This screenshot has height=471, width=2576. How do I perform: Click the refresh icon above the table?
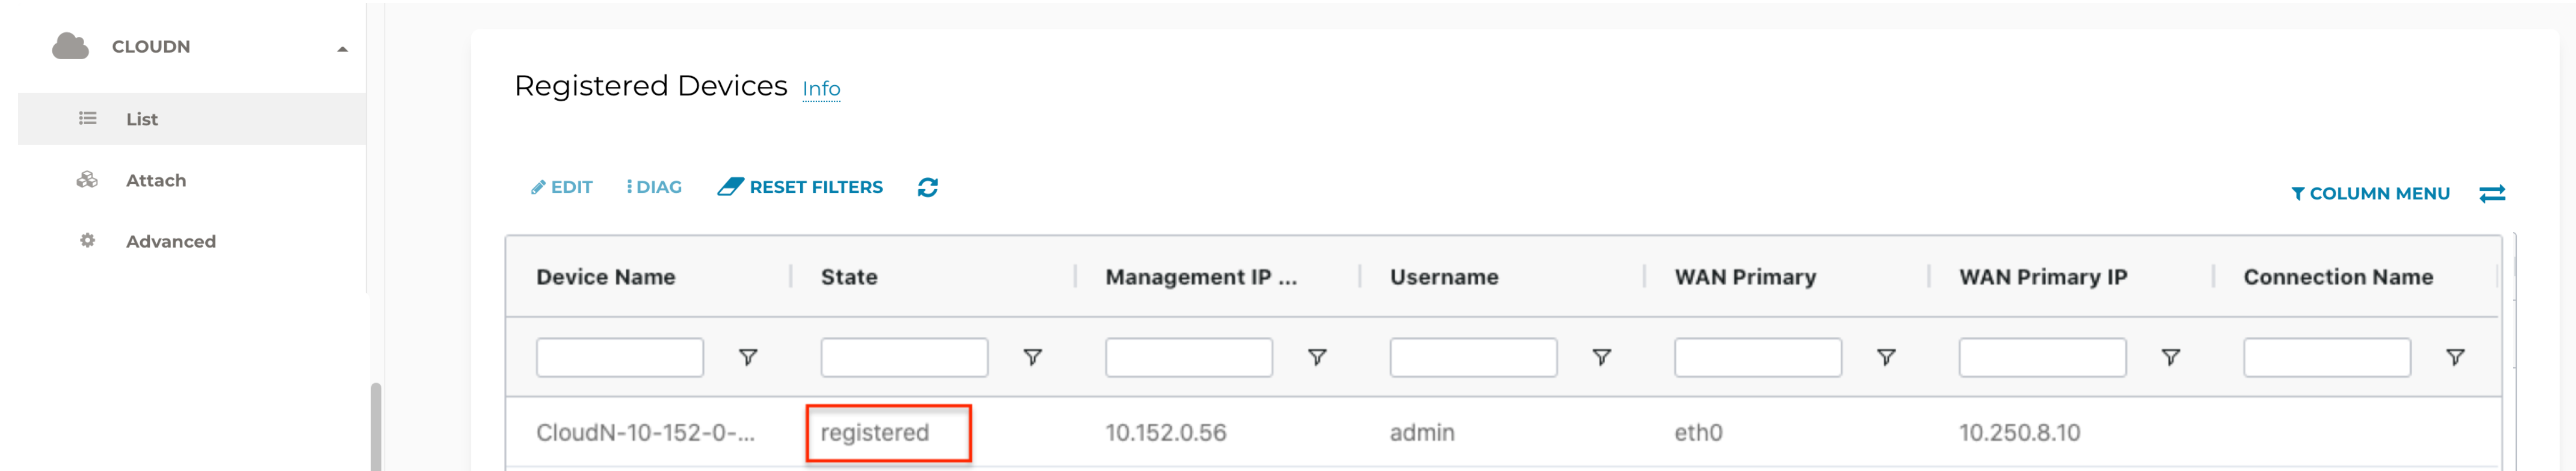point(928,187)
